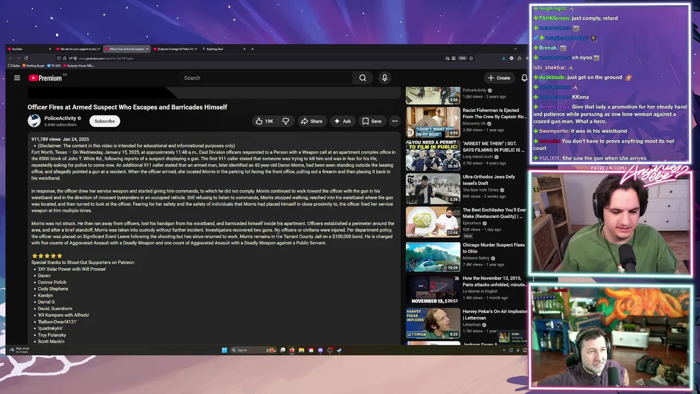
Task: Open 'Bodycam Shows Offic...' bookmark
Action: [x=79, y=66]
